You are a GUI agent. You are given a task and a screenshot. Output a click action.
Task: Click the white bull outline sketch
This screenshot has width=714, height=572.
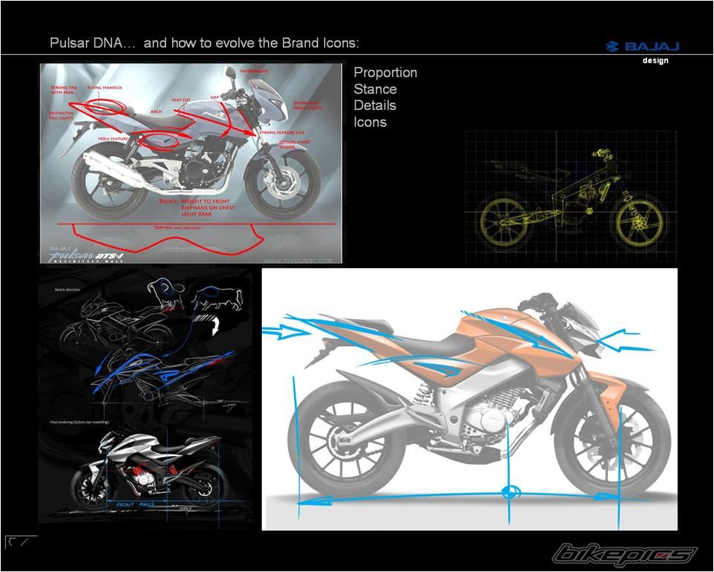(x=216, y=299)
